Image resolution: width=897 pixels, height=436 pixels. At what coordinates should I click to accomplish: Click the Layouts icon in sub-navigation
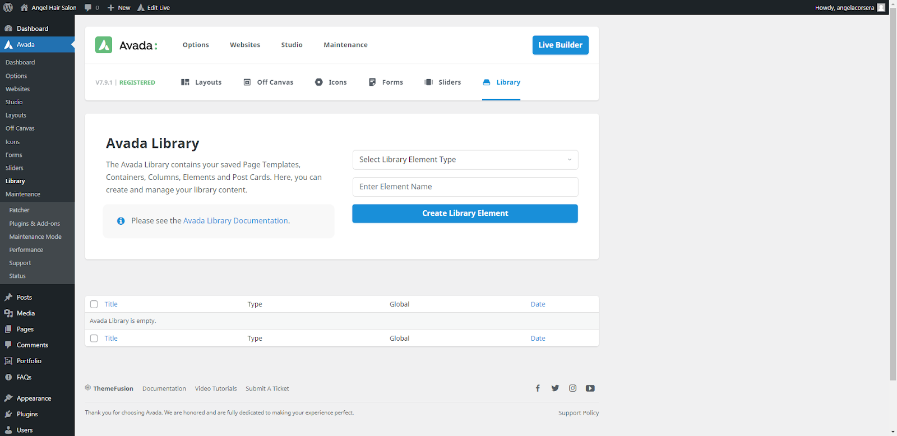coord(185,82)
